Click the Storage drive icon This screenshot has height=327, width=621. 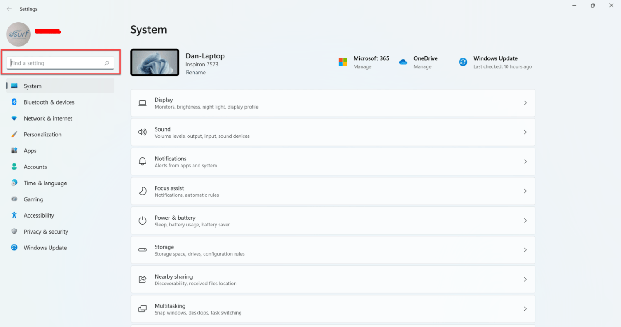point(142,250)
